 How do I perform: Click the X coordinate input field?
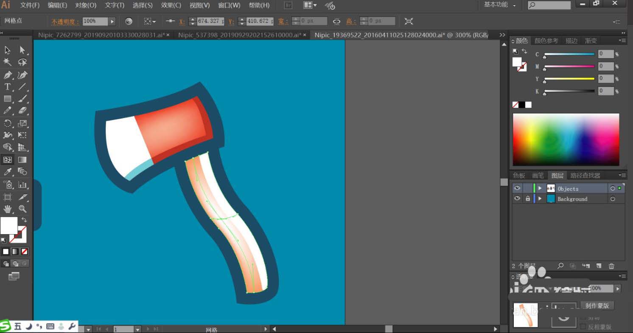210,21
